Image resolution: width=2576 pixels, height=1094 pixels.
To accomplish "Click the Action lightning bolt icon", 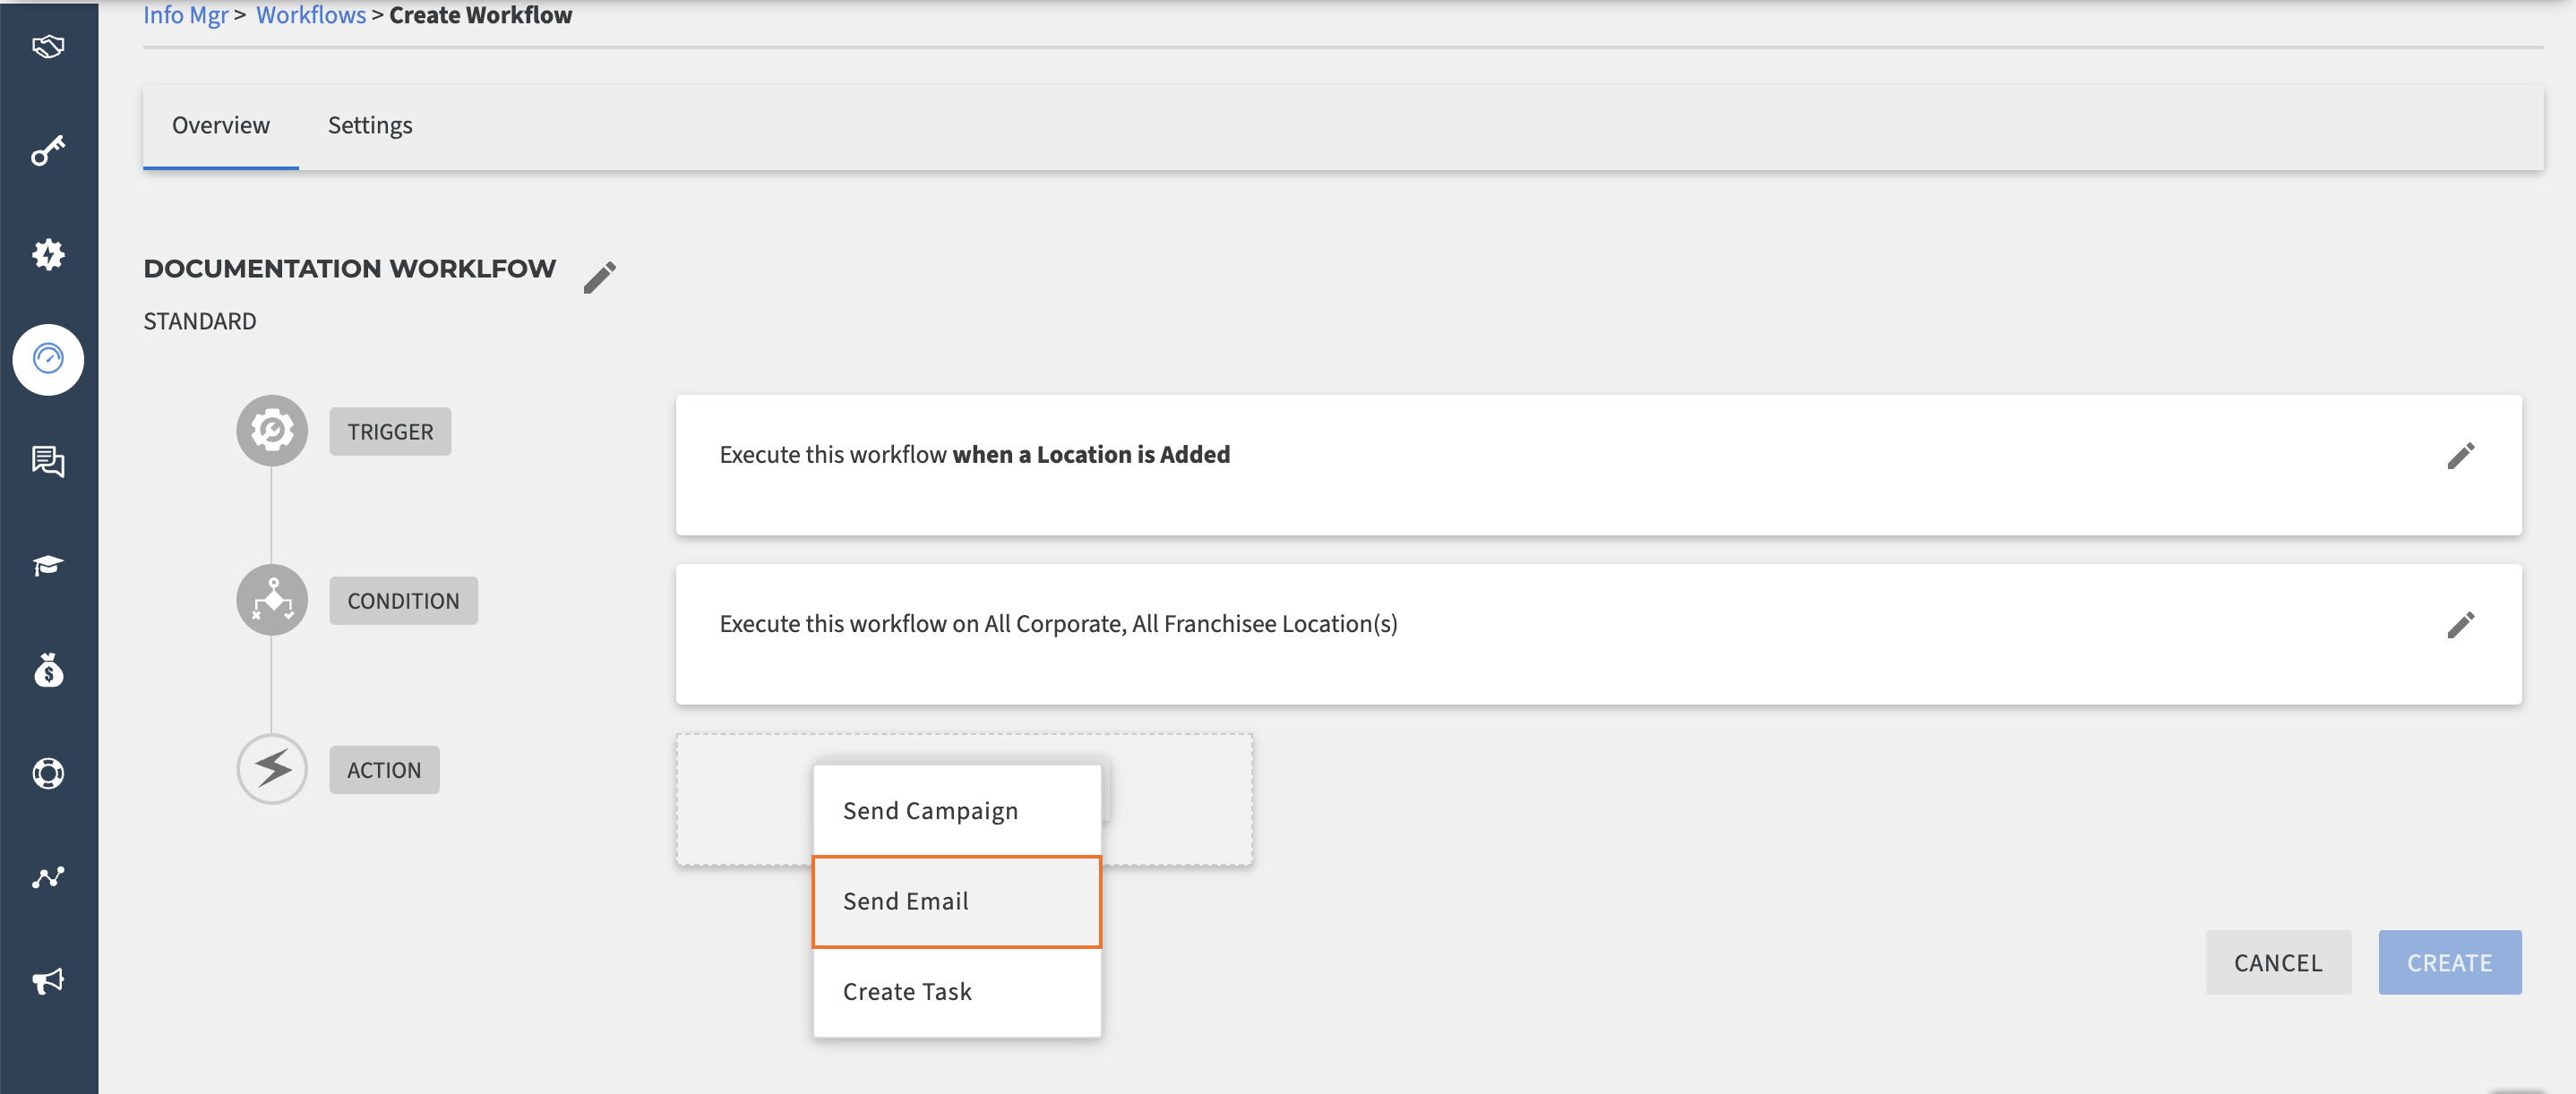I will [272, 768].
